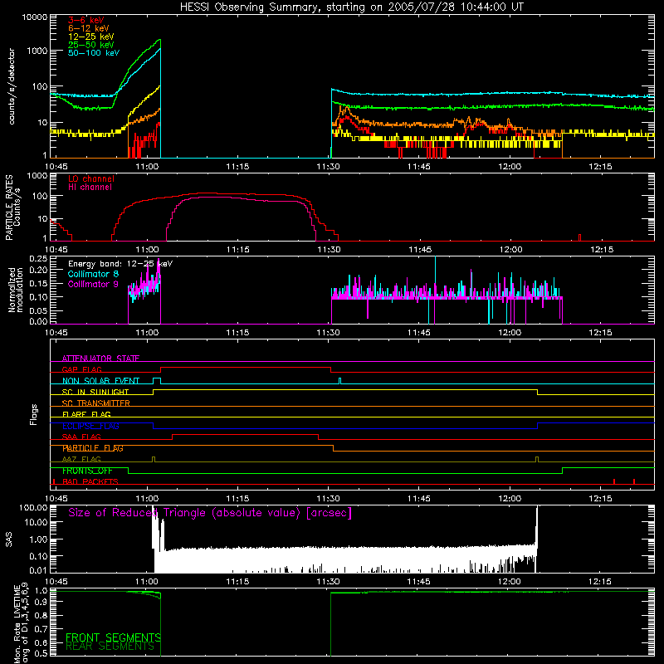The width and height of the screenshot is (664, 664).
Task: Click the 12:00 time label under SAS panel
Action: tap(510, 582)
